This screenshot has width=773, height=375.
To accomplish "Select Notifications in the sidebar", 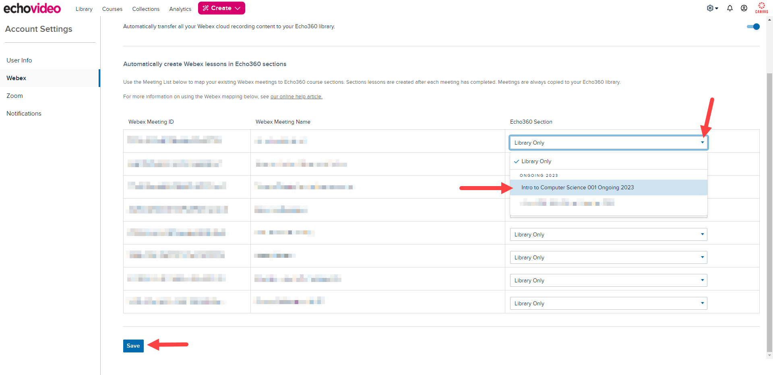I will tap(24, 113).
